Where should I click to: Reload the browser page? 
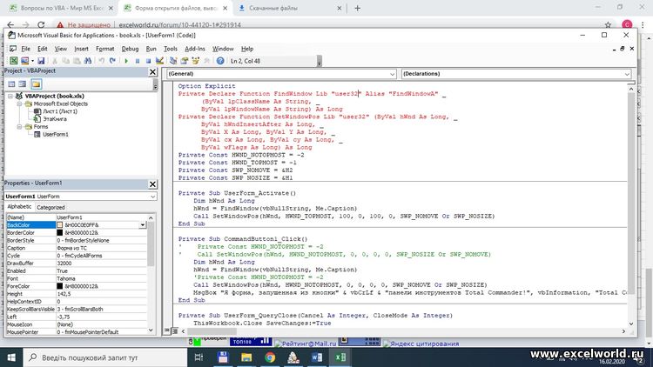[41, 24]
